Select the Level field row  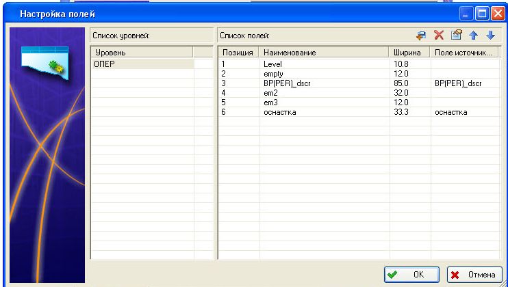click(x=359, y=64)
